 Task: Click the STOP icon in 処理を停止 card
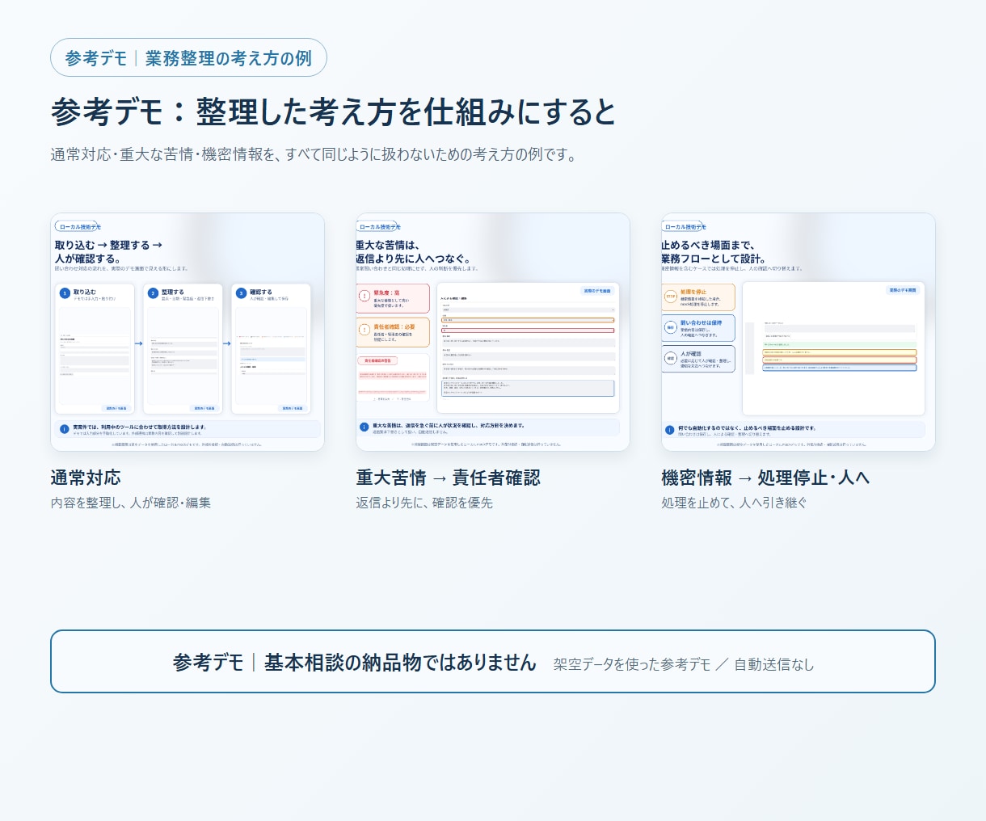coord(671,297)
